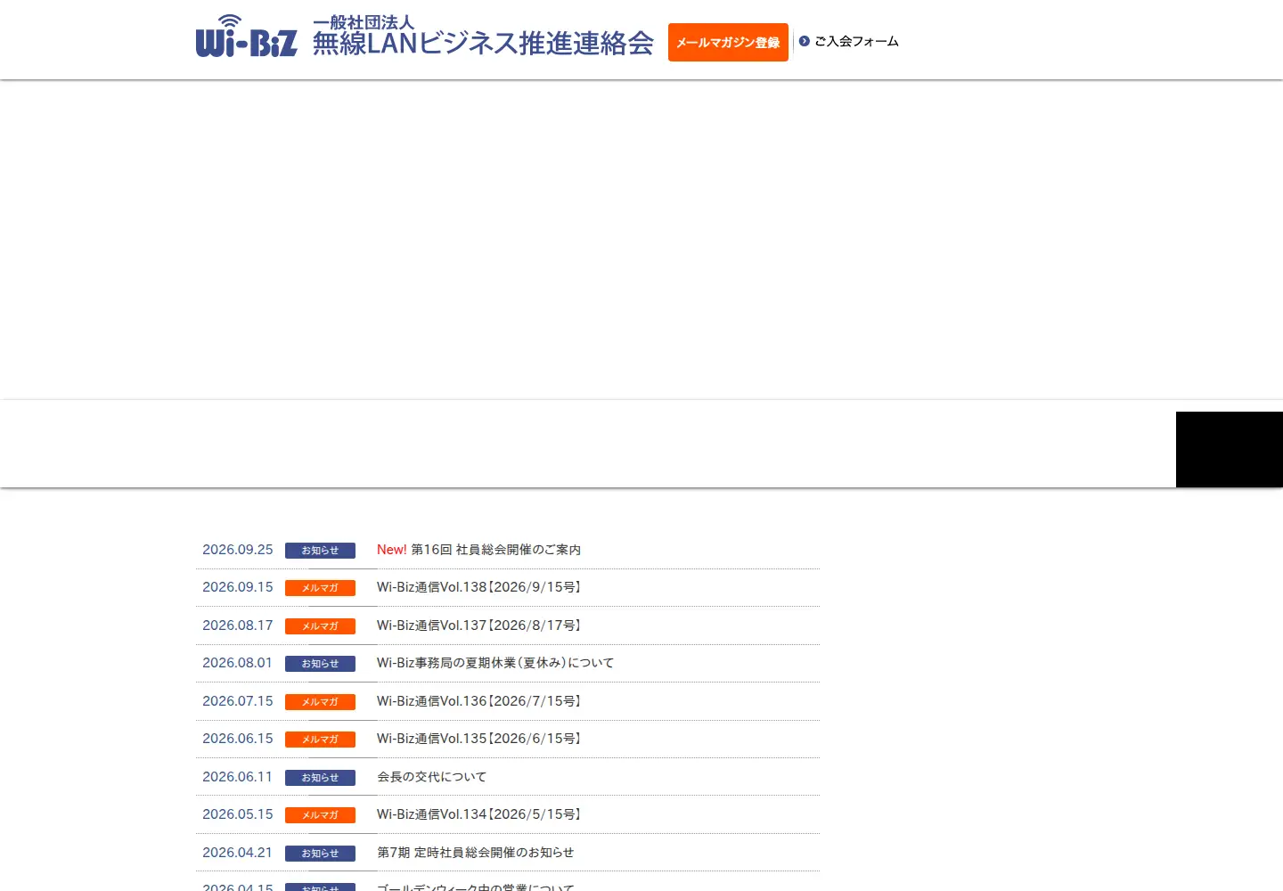Open the Wi-Biz事務局の夏期休業(夏休み)について notice
Image resolution: width=1283 pixels, height=891 pixels.
click(495, 663)
